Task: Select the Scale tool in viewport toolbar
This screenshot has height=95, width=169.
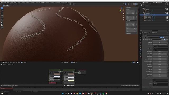Action: pyautogui.click(x=2, y=18)
